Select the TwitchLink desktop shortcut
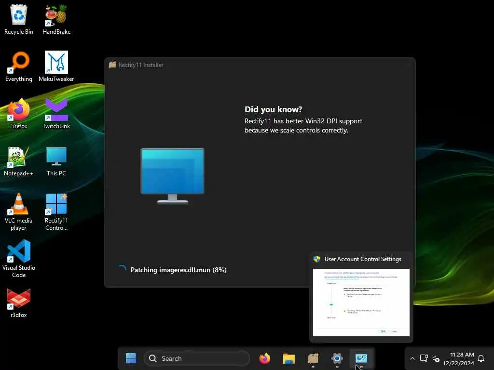The image size is (494, 370). [56, 114]
